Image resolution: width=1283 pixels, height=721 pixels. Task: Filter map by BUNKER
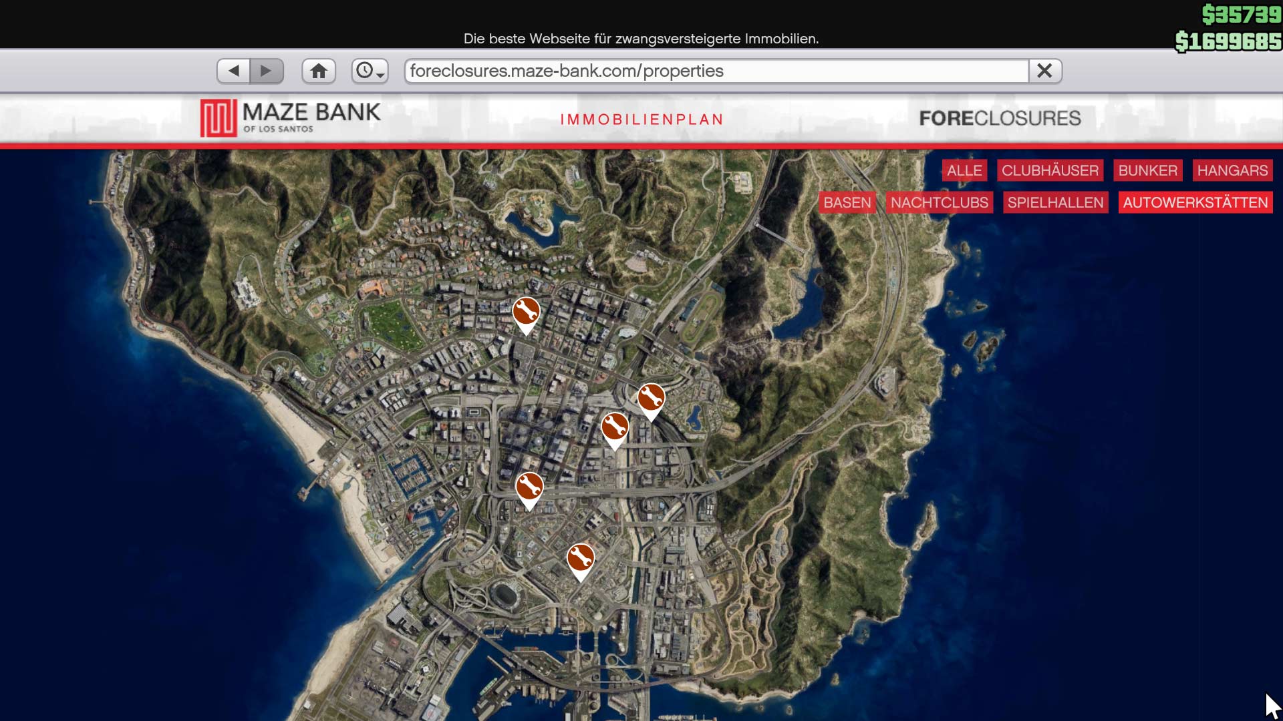[x=1147, y=170]
